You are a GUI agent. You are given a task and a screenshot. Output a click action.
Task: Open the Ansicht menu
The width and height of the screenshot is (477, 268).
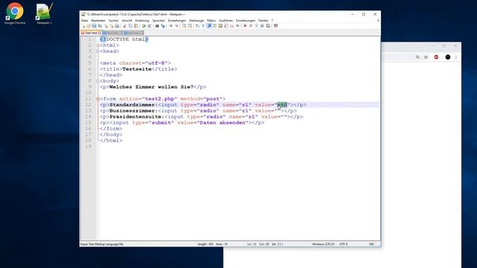pyautogui.click(x=127, y=21)
